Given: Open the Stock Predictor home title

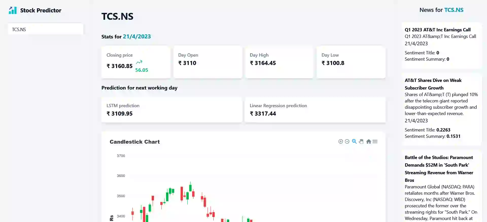Looking at the screenshot, I should (x=41, y=10).
